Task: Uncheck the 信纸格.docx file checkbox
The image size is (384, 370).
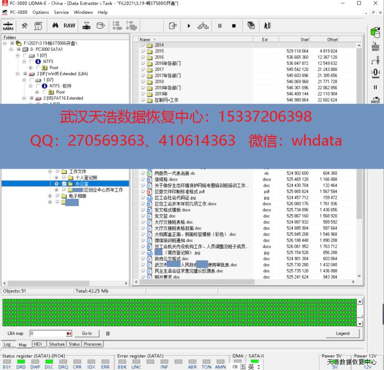Action: click(x=143, y=179)
